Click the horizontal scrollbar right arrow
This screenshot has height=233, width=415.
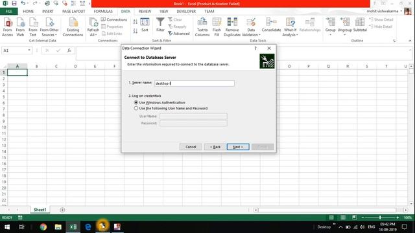[406, 210]
